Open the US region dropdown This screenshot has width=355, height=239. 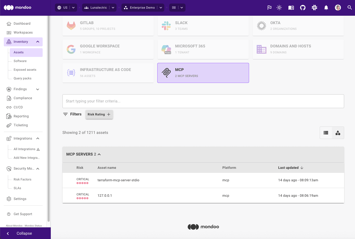point(73,8)
